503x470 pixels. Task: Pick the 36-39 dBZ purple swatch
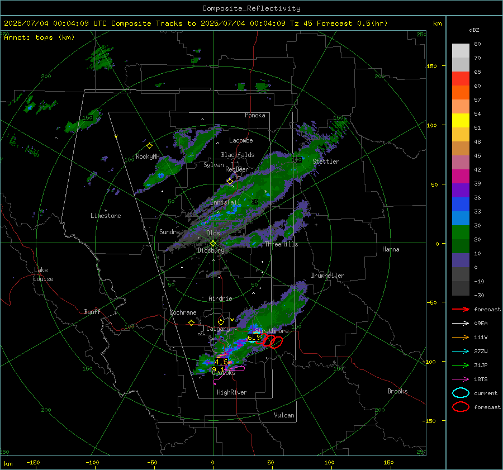pyautogui.click(x=461, y=190)
